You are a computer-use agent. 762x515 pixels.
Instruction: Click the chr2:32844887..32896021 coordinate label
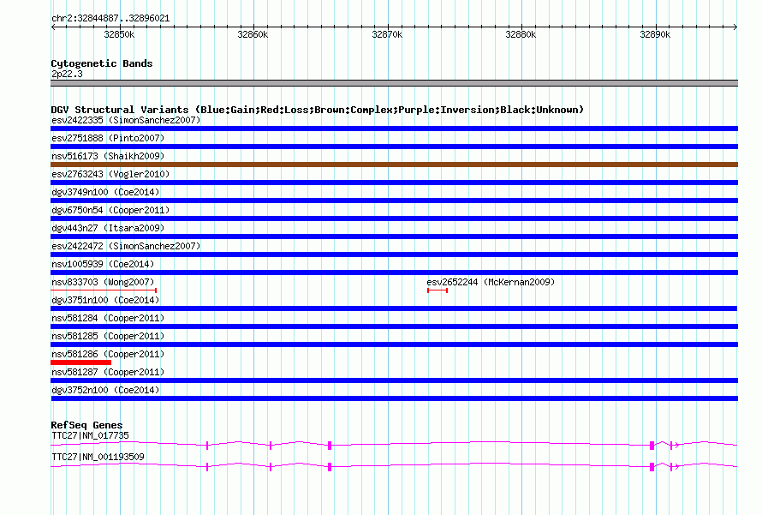tap(110, 19)
